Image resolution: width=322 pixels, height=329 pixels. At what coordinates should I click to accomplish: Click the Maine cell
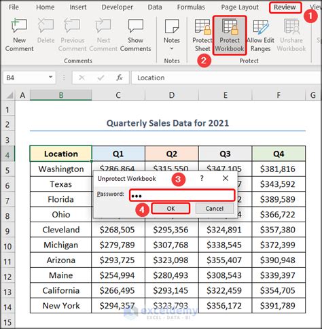coord(61,275)
